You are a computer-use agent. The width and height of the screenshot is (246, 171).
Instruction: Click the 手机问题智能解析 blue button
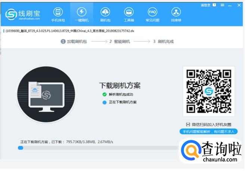coord(209,132)
